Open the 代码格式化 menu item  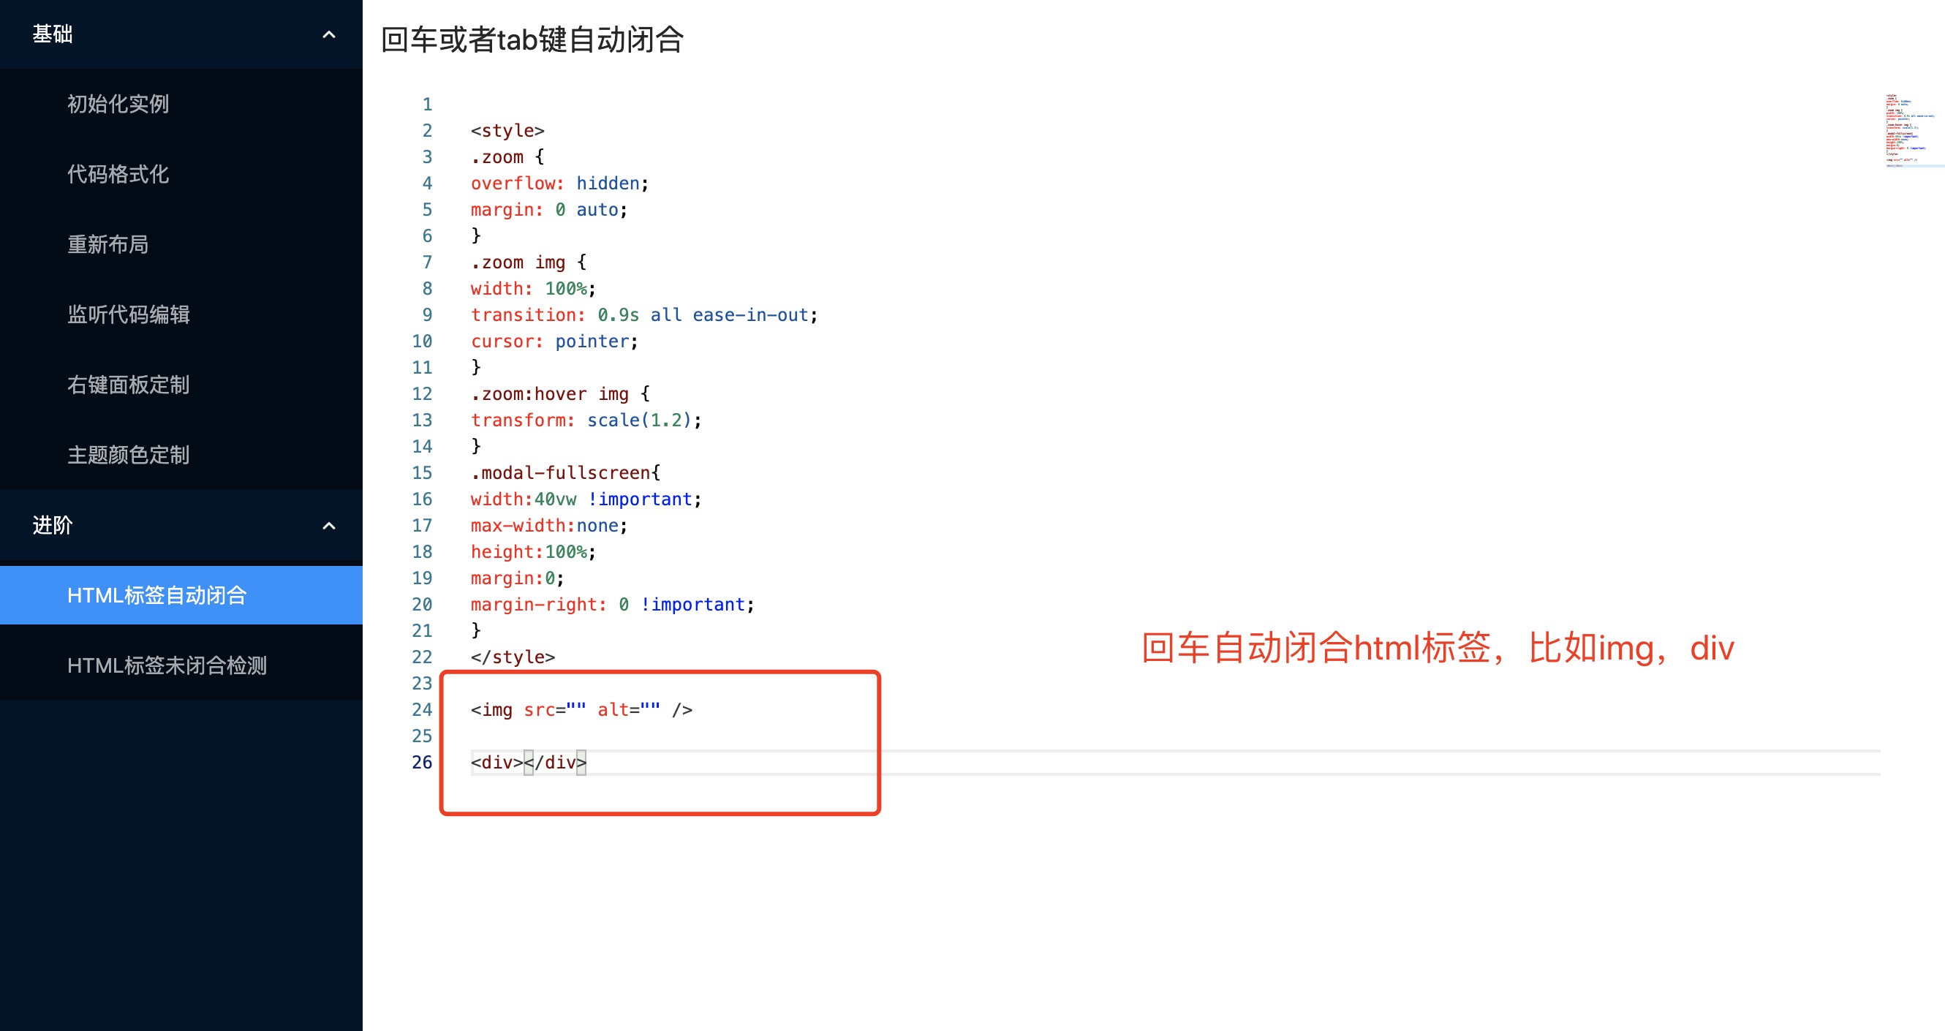(118, 174)
